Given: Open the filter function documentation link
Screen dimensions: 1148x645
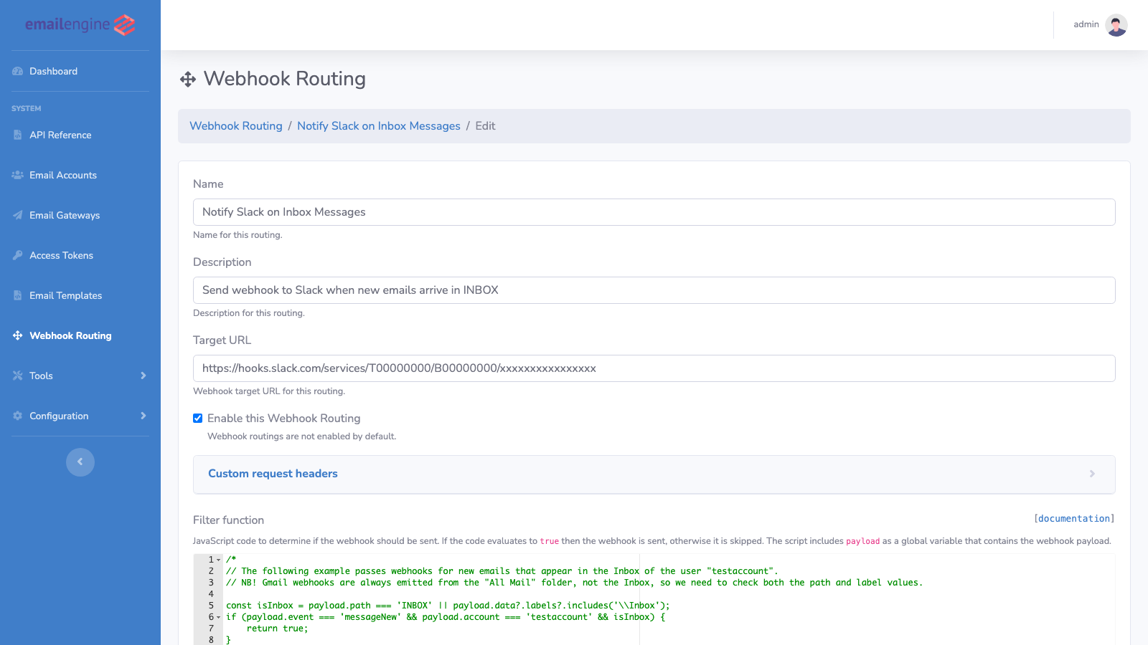Looking at the screenshot, I should coord(1073,518).
